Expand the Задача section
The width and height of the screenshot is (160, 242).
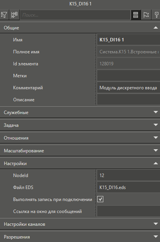point(80,125)
